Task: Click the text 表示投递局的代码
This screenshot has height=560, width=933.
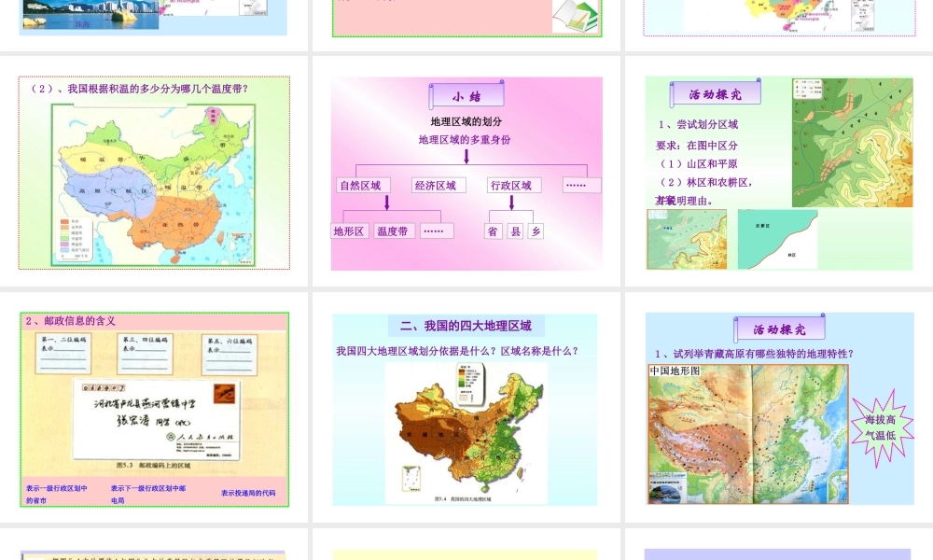Action: click(248, 493)
